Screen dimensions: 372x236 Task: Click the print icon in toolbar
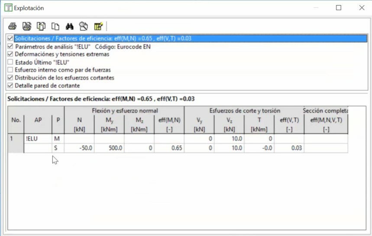point(12,26)
